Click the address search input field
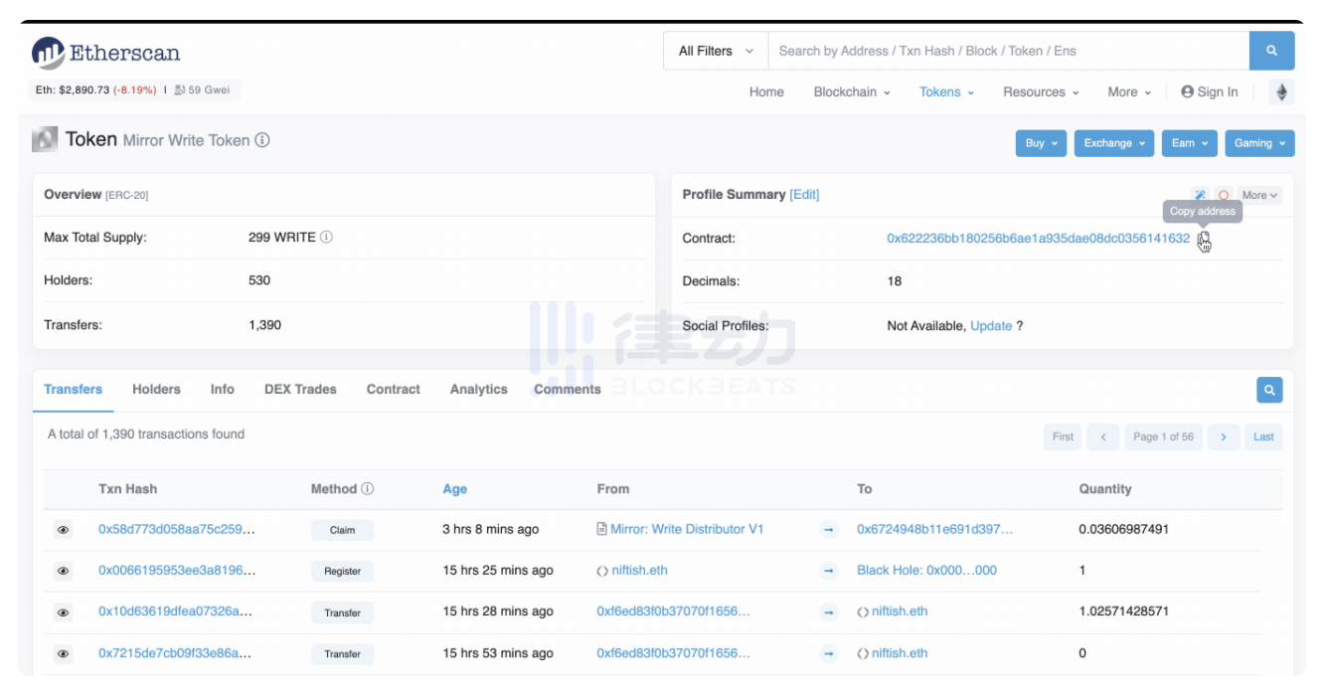 point(1008,51)
